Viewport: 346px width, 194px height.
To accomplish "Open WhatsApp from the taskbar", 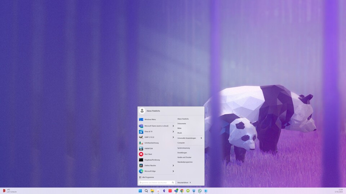I will [x=200, y=191].
